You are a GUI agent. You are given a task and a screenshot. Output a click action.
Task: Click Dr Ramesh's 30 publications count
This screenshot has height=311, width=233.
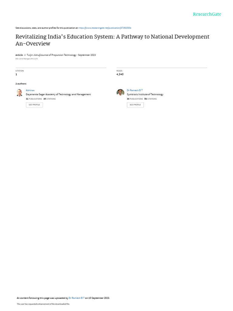135,99
